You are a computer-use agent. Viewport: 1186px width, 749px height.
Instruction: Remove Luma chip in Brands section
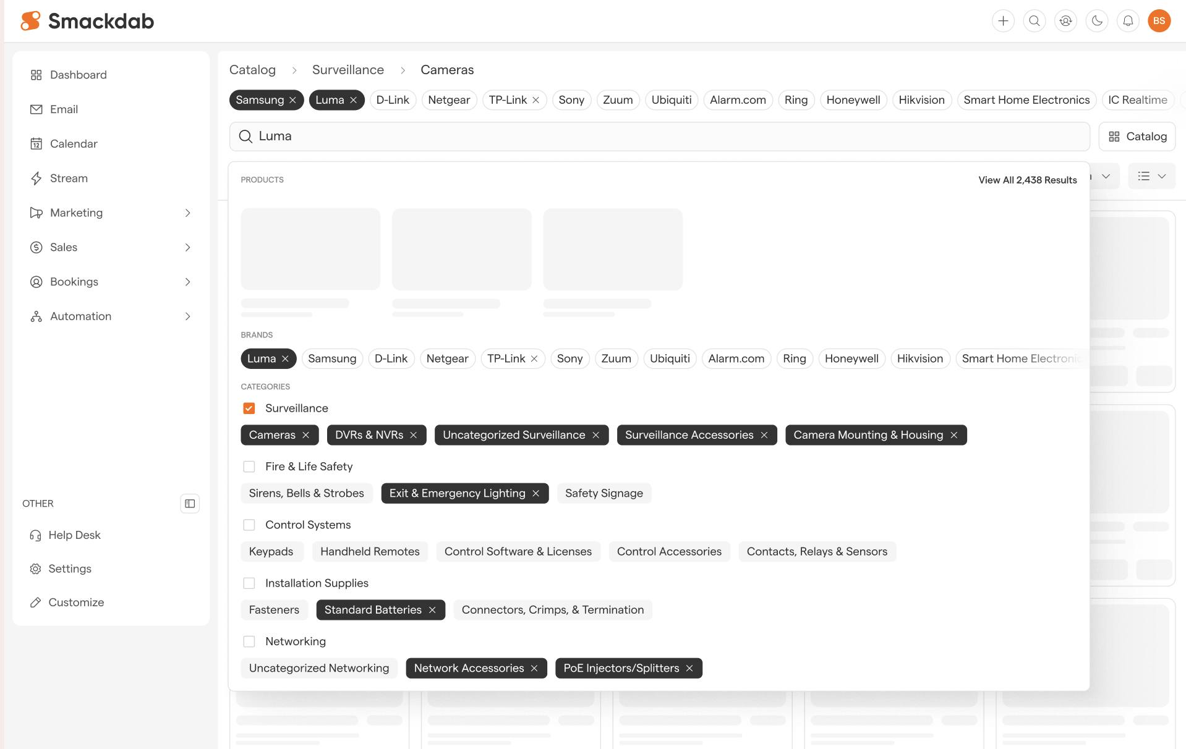tap(286, 359)
